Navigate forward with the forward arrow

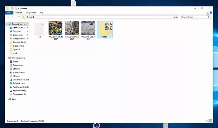click(x=12, y=17)
